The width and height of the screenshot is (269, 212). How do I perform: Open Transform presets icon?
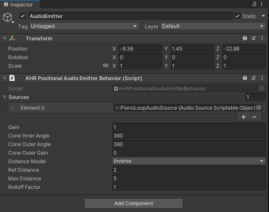point(254,39)
